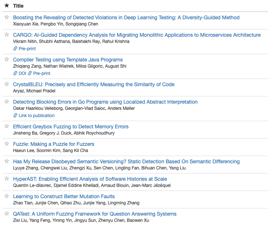Screen dimensions: 268x228
Task: Star the Efficient Greybox Fuzzing paper
Action: (7, 126)
